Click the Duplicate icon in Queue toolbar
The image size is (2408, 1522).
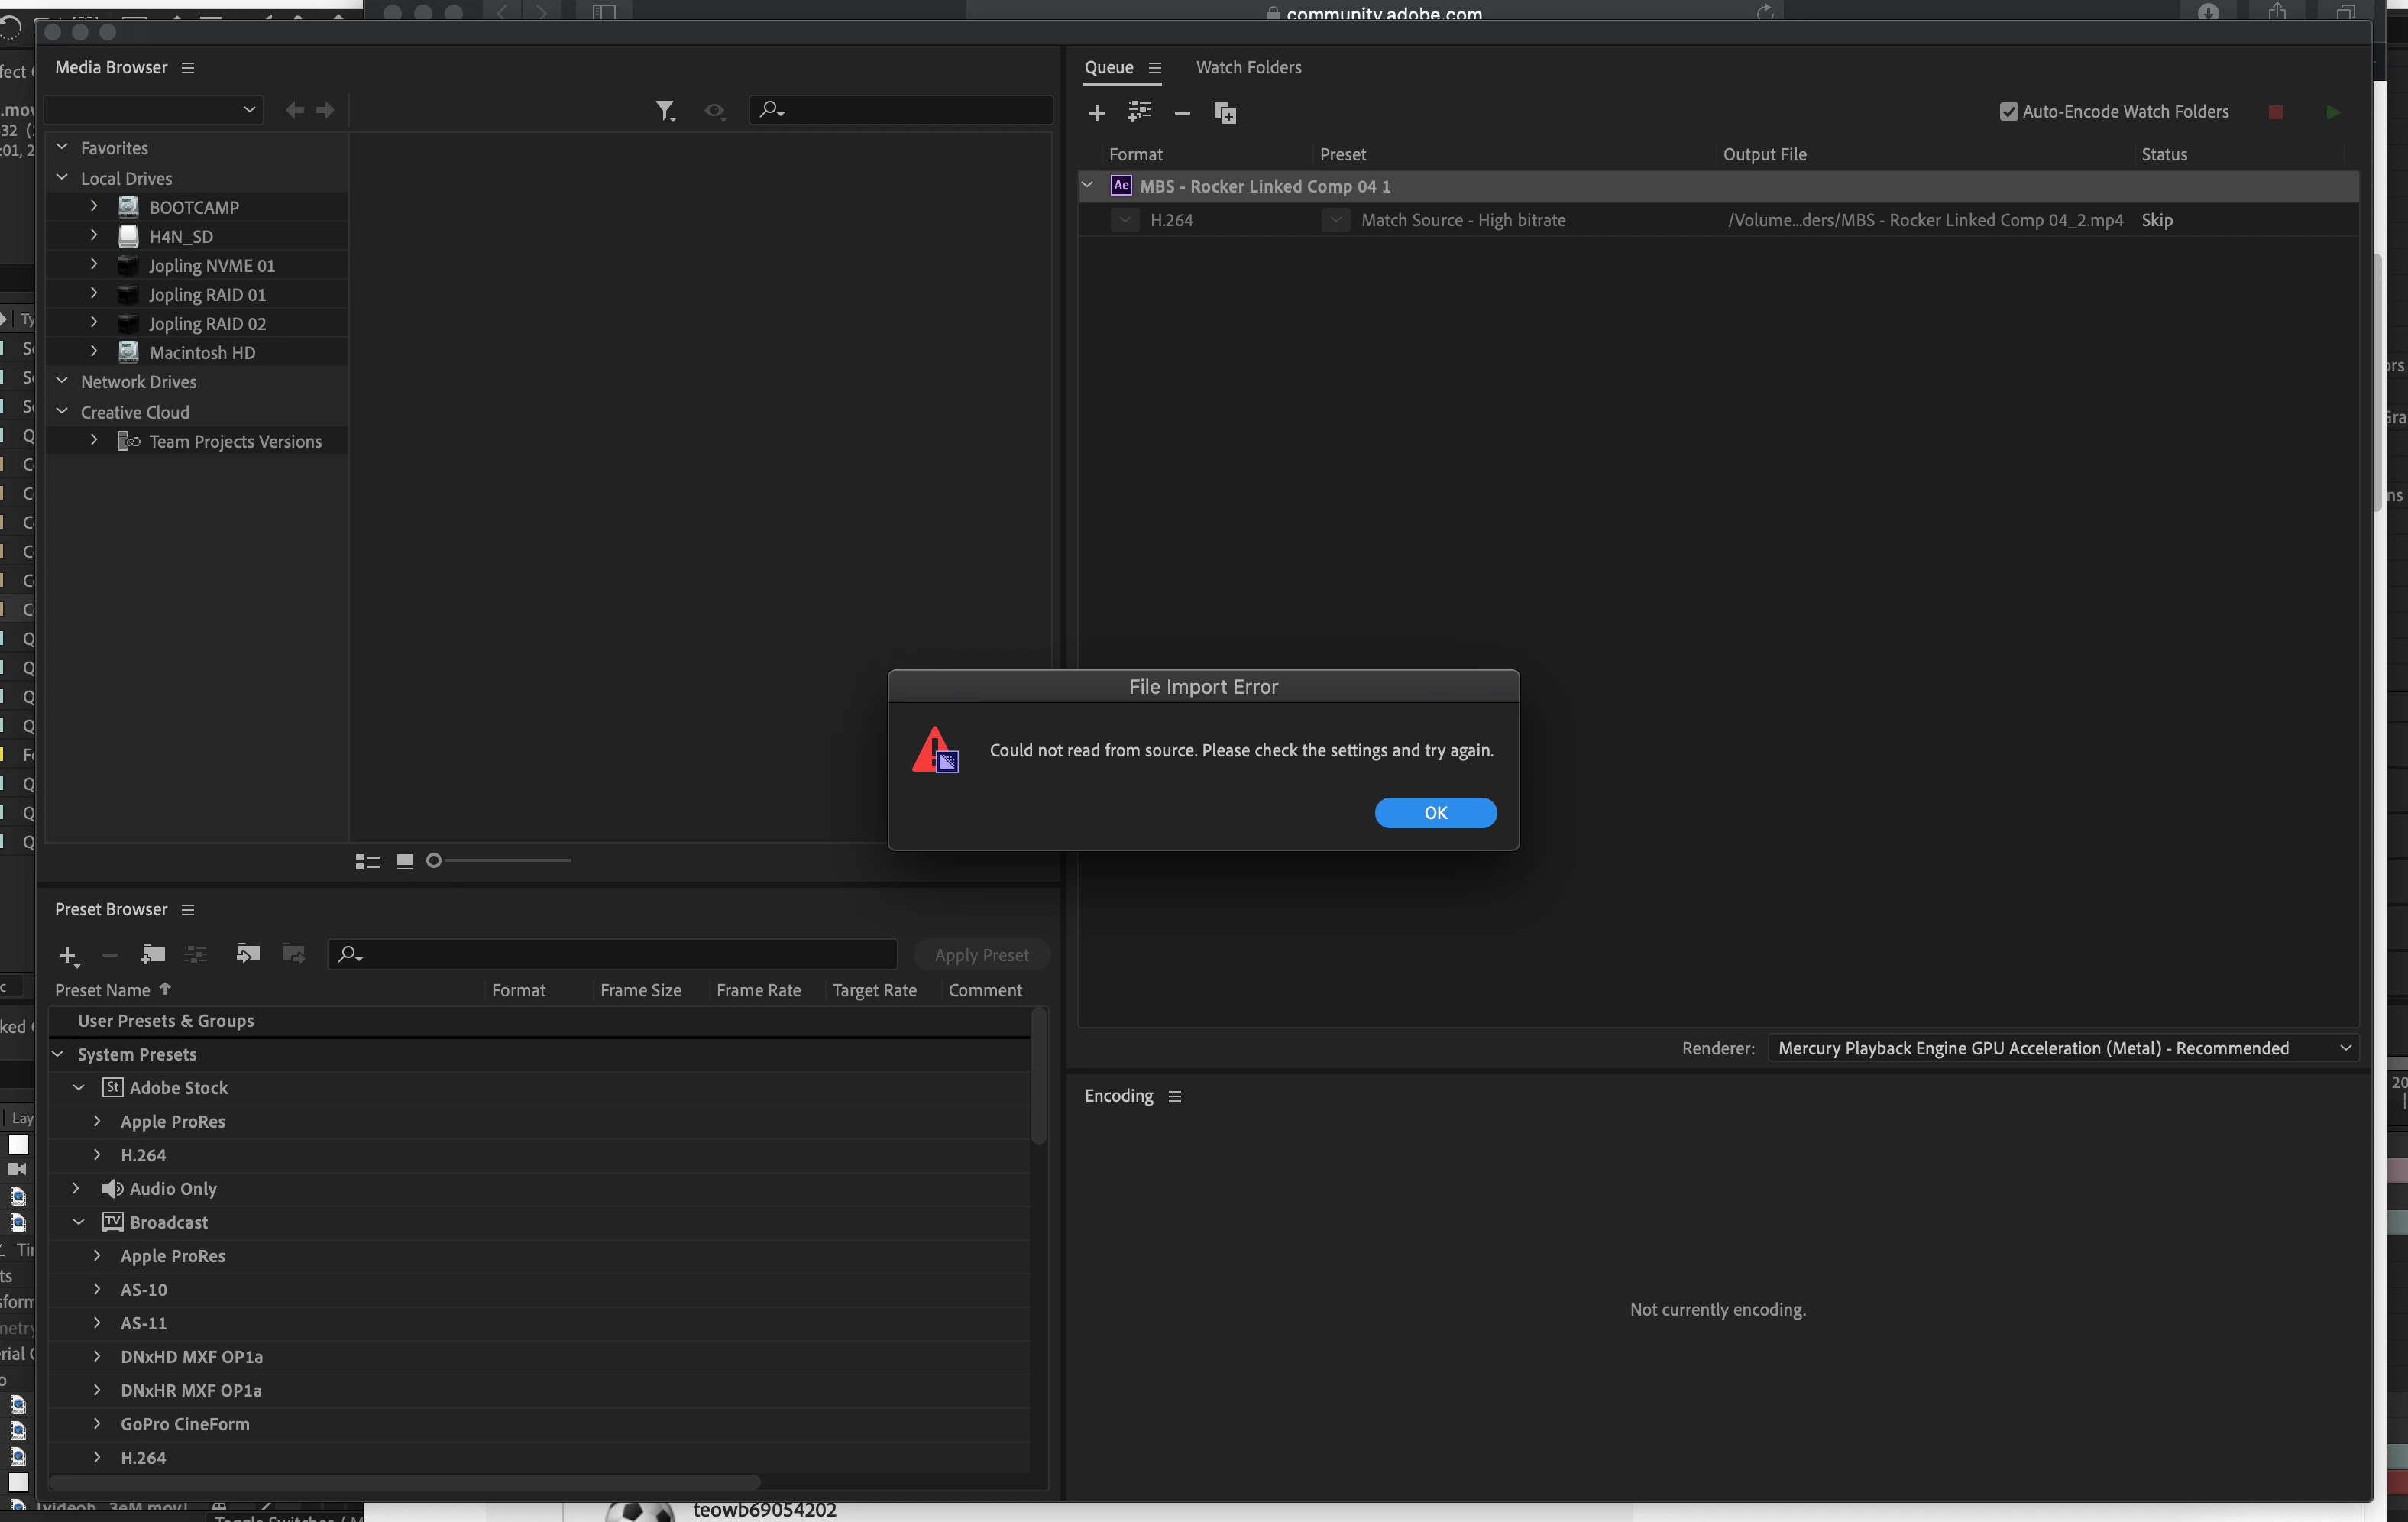tap(1224, 113)
